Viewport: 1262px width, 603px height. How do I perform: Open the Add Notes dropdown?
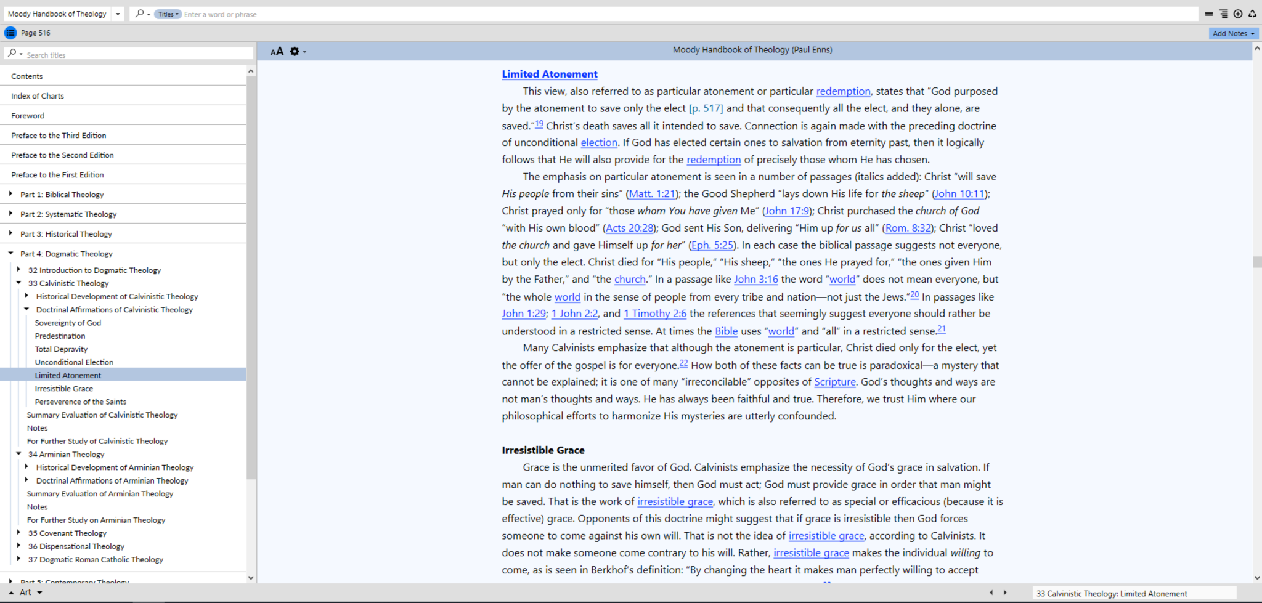click(x=1232, y=33)
